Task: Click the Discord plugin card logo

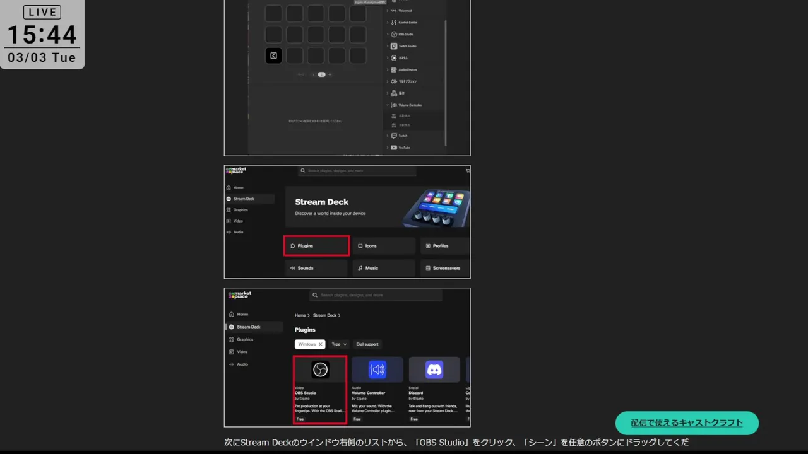Action: click(434, 370)
